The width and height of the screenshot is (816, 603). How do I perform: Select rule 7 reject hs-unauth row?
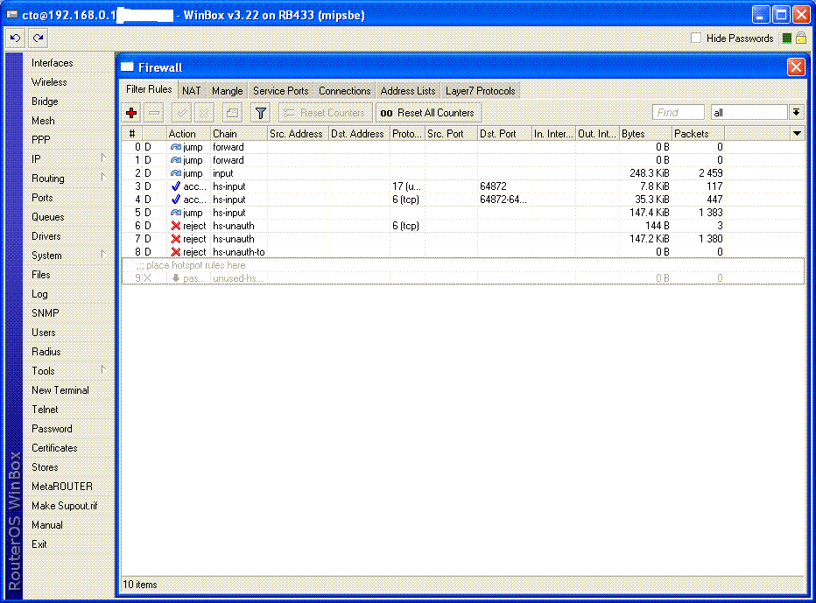pyautogui.click(x=463, y=239)
